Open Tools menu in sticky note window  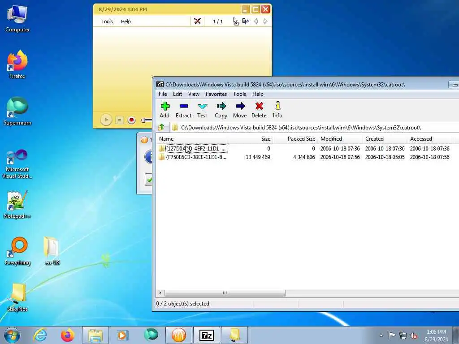coord(107,21)
